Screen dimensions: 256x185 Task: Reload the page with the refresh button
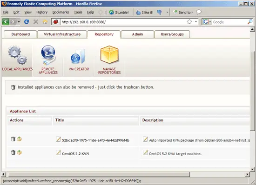(27, 22)
